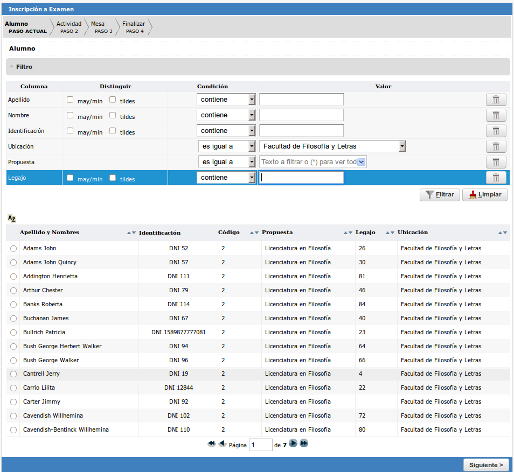Check may/min for Identificación filter

click(70, 131)
